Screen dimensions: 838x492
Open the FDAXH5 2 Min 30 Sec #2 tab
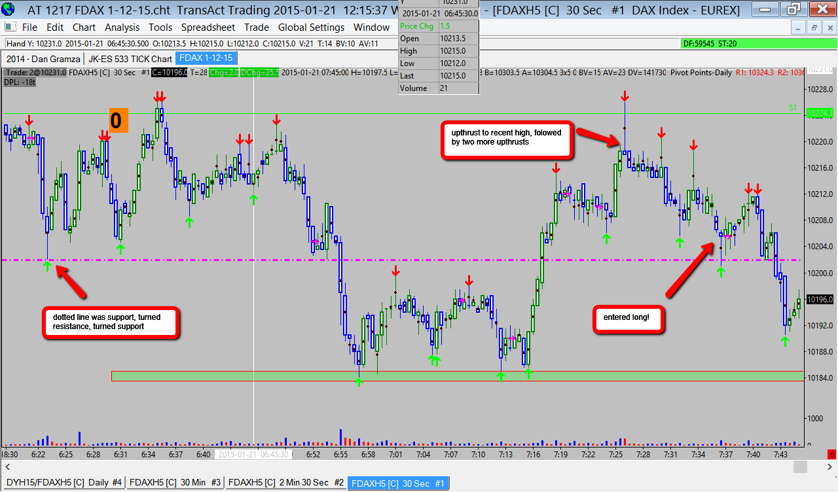[x=286, y=483]
